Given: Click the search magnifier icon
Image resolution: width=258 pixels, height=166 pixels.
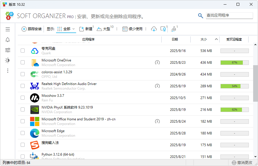Looking at the screenshot, I should pyautogui.click(x=200, y=16).
